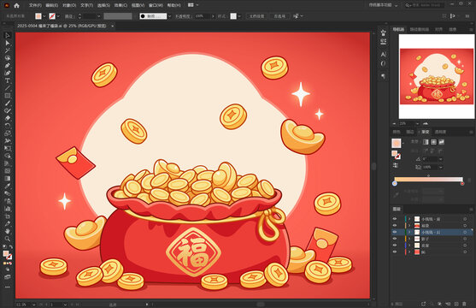Close the 2025-0504 document tab
476x308 pixels.
(112, 27)
